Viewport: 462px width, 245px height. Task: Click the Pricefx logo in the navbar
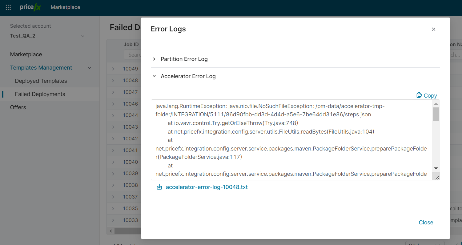[x=30, y=7]
